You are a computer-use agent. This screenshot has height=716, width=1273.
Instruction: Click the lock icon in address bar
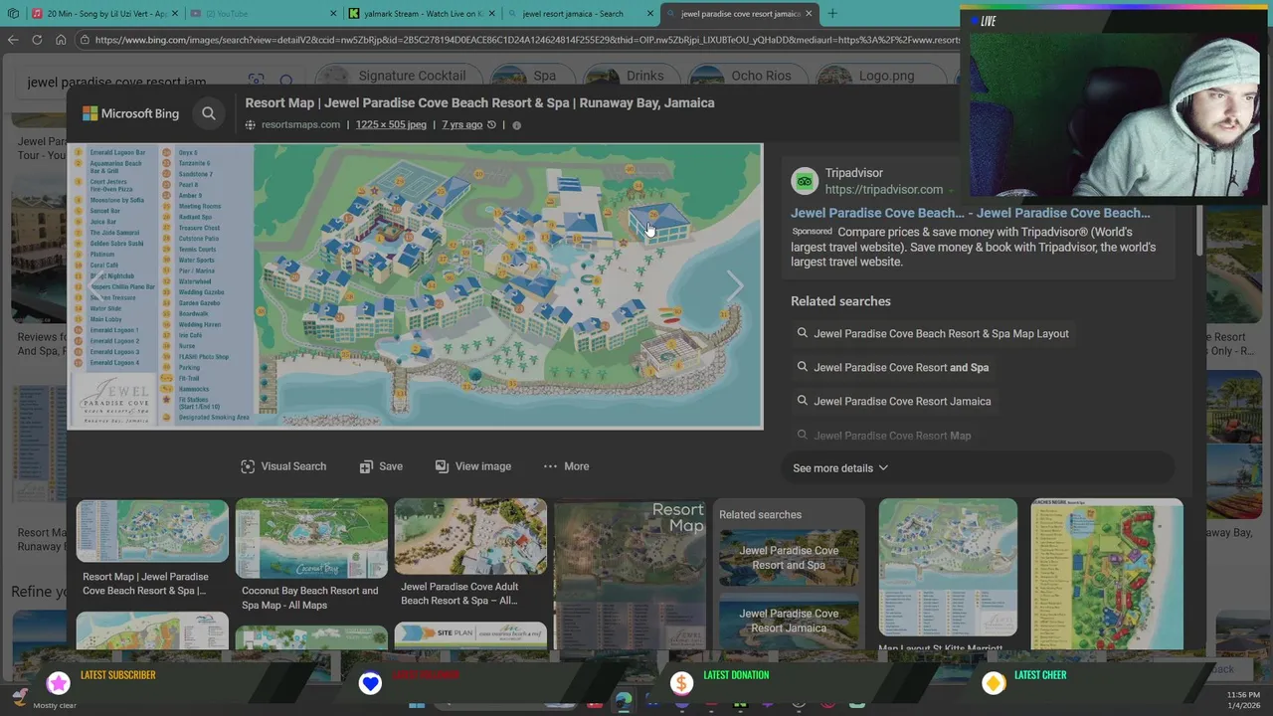tap(86, 40)
